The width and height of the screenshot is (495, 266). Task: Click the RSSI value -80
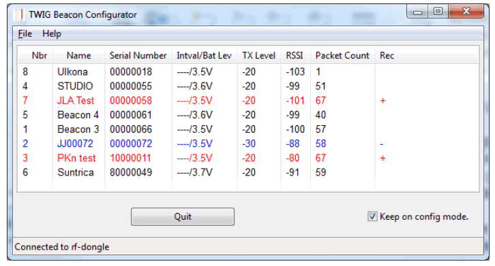[x=292, y=158]
